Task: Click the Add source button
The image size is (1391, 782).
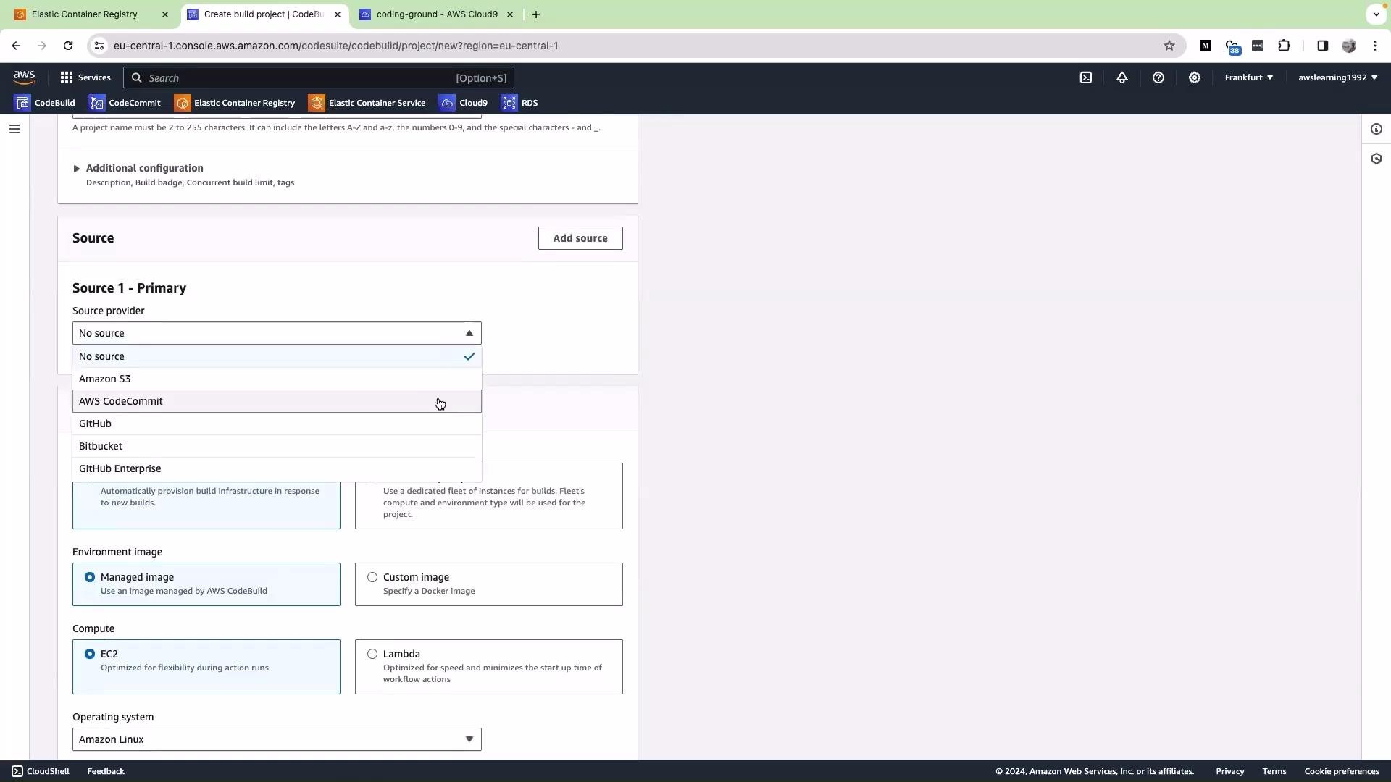Action: click(580, 238)
